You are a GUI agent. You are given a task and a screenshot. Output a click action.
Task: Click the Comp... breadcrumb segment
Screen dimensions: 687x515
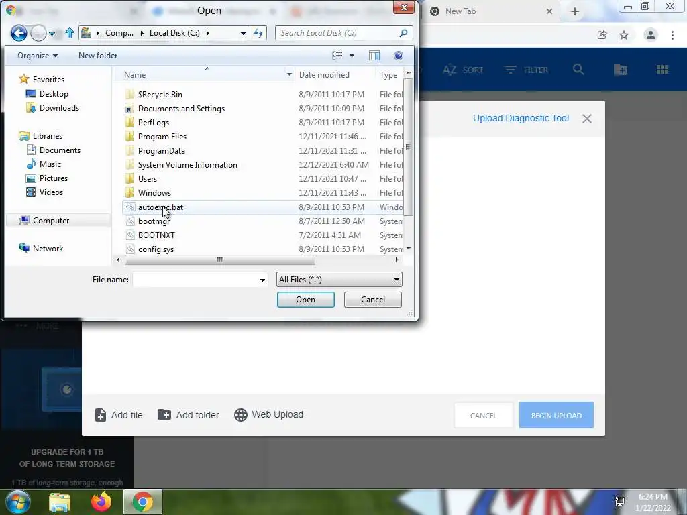click(119, 33)
